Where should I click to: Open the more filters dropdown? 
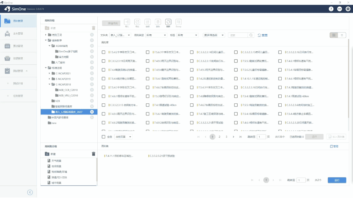tap(213, 35)
